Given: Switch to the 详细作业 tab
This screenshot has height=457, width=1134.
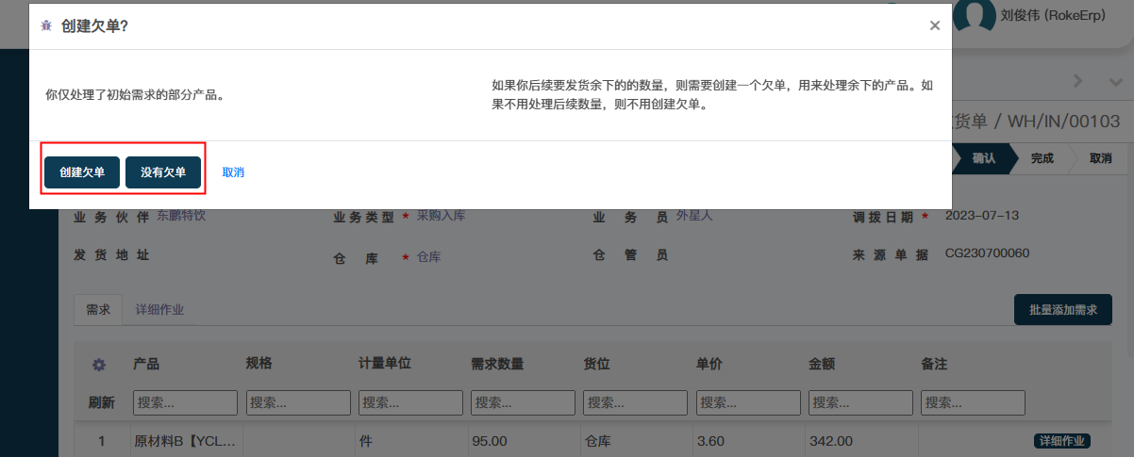Looking at the screenshot, I should click(159, 309).
